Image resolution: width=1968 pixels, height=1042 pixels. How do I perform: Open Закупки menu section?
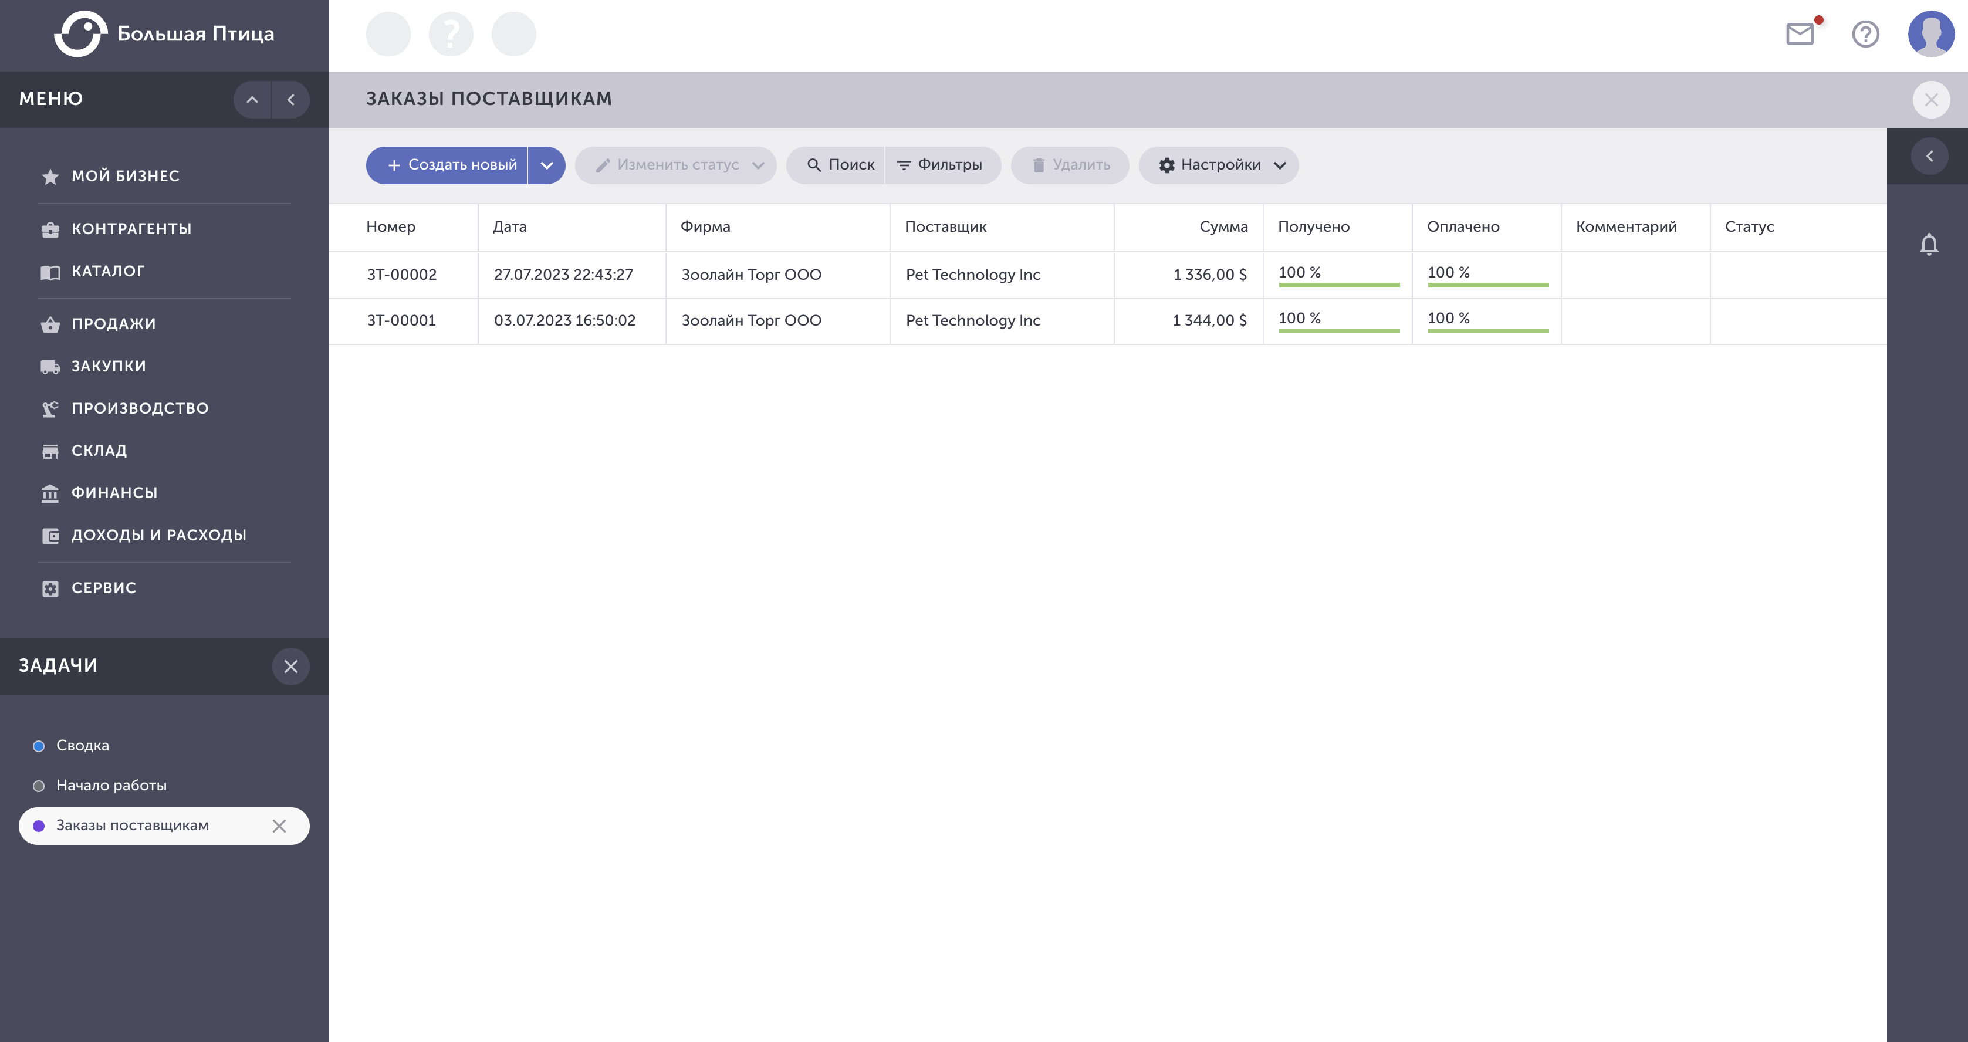pyautogui.click(x=109, y=367)
